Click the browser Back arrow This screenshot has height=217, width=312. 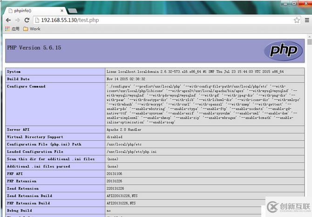(x=8, y=20)
